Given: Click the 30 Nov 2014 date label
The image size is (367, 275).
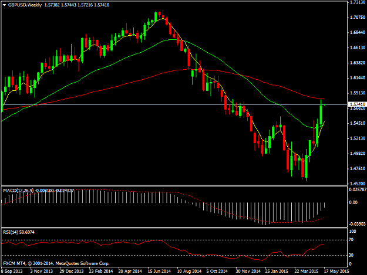Looking at the screenshot, I should 248,271.
